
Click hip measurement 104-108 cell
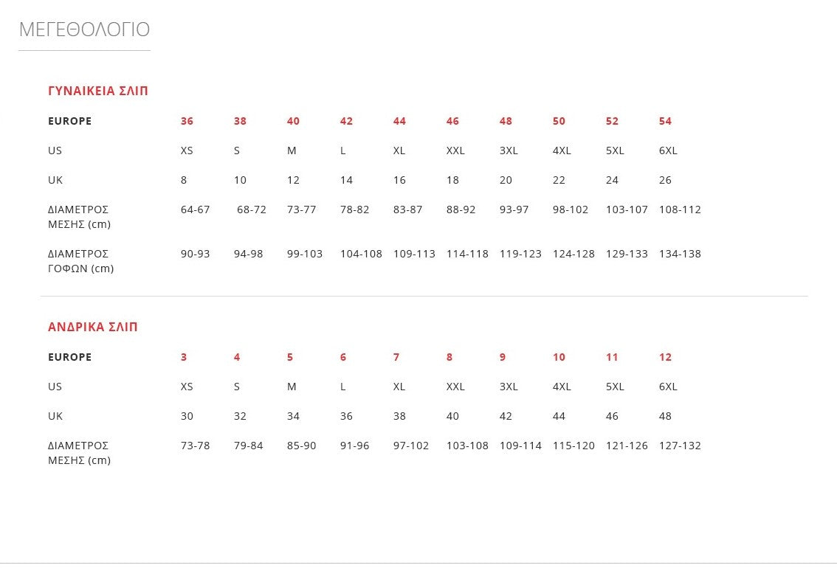(362, 254)
